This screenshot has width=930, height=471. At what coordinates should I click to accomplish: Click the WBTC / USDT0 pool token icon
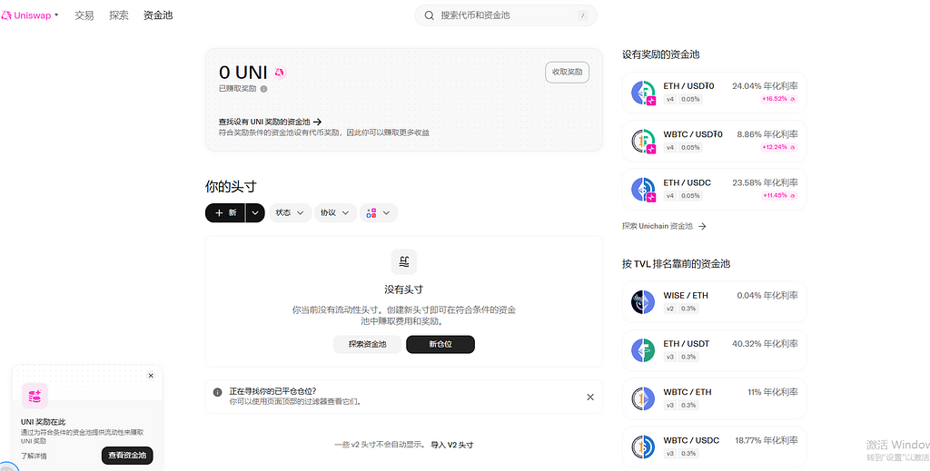click(643, 141)
